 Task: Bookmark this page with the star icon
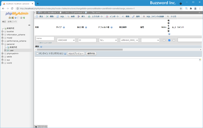point(181,9)
